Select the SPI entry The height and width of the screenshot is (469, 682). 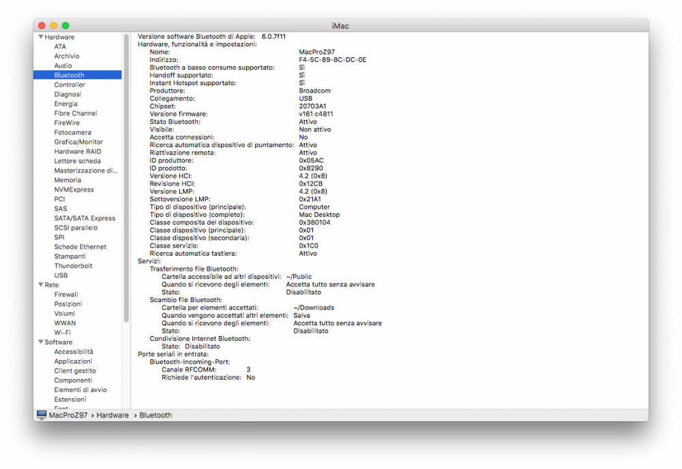(59, 238)
